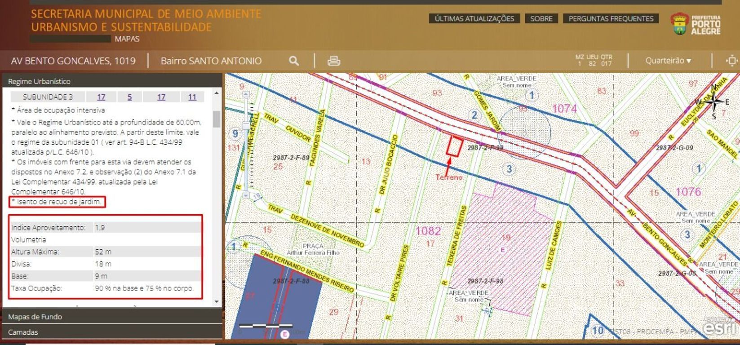
Task: Click the ENG FERNANDO MENDES RIBEIRO street label
Action: [x=307, y=271]
